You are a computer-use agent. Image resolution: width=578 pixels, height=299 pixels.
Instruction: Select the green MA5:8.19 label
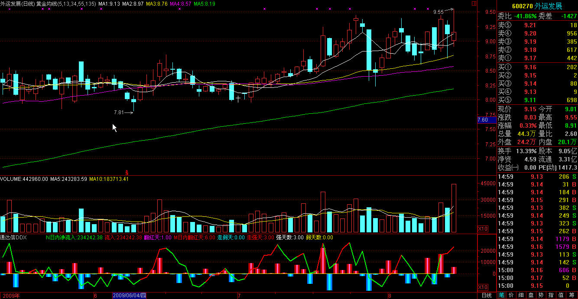coord(204,3)
